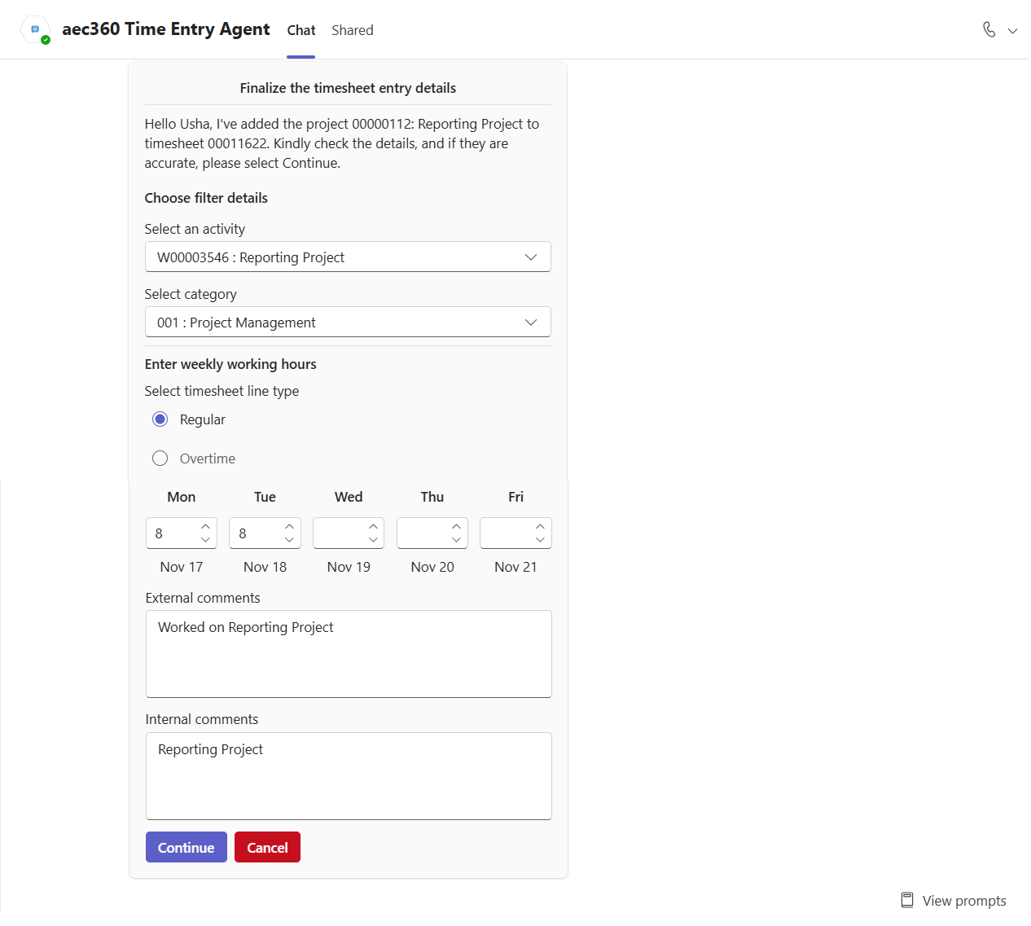Decrease Thursday hours with the down arrow
This screenshot has height=926, width=1031.
coord(456,540)
